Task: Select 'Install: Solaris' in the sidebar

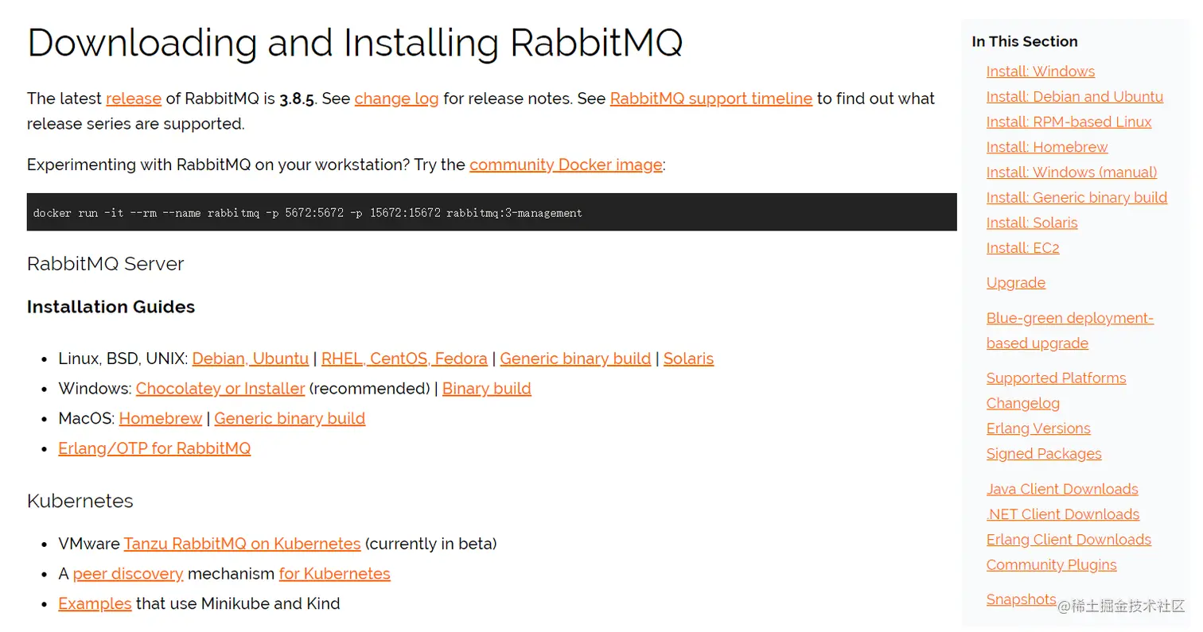Action: [1032, 223]
